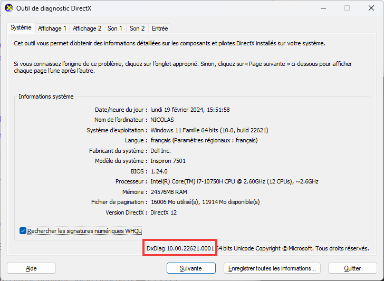Click the BIOS value 1.24.0
The height and width of the screenshot is (281, 384).
(159, 171)
